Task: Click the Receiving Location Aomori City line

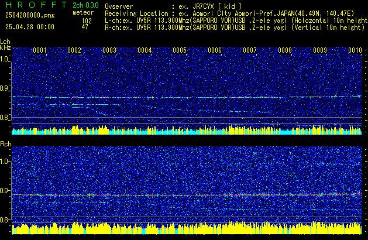Action: [229, 13]
